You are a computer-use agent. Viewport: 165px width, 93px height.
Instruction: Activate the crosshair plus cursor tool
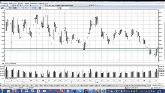pyautogui.click(x=9, y=8)
